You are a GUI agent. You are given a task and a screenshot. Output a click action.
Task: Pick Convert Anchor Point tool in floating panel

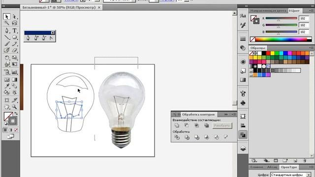click(x=51, y=38)
